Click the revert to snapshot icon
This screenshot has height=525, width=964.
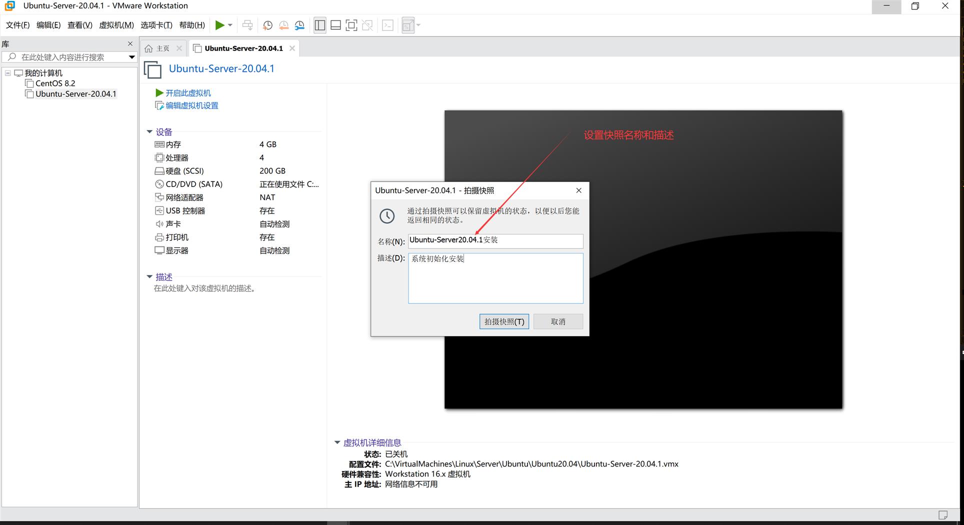[x=283, y=25]
